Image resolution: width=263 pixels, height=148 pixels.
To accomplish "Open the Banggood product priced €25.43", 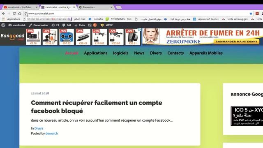I will pos(83,37).
